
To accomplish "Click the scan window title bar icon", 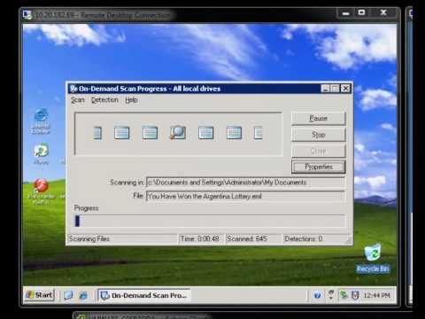I will [x=73, y=89].
